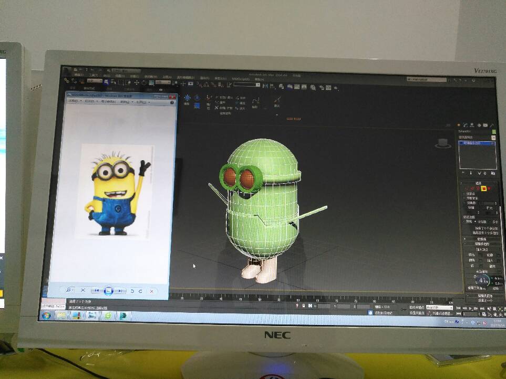Click the Unlink Selection icon

[75, 82]
